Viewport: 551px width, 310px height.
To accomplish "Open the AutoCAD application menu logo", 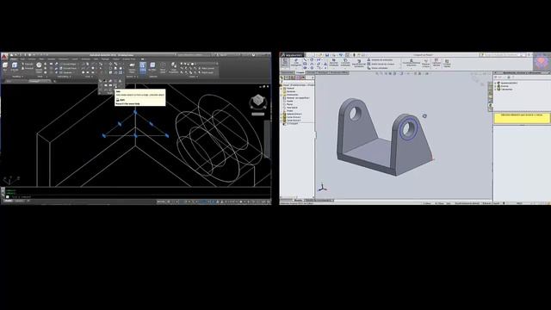I will pyautogui.click(x=3, y=57).
